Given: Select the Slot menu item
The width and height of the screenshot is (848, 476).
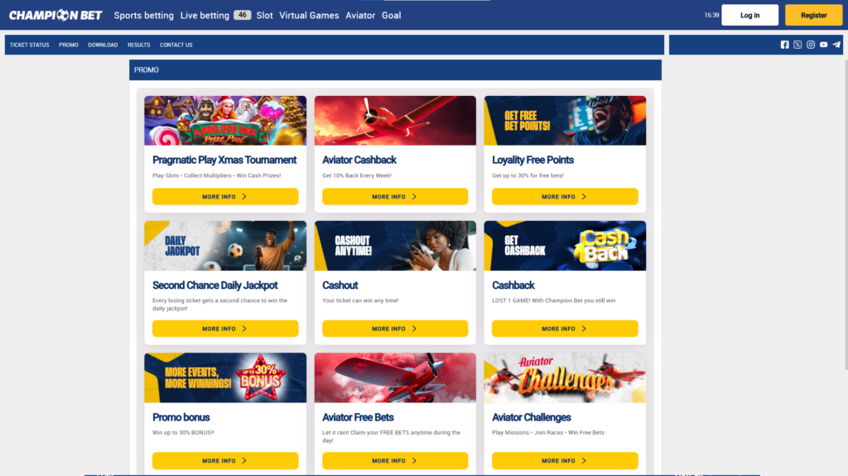Looking at the screenshot, I should coord(264,15).
